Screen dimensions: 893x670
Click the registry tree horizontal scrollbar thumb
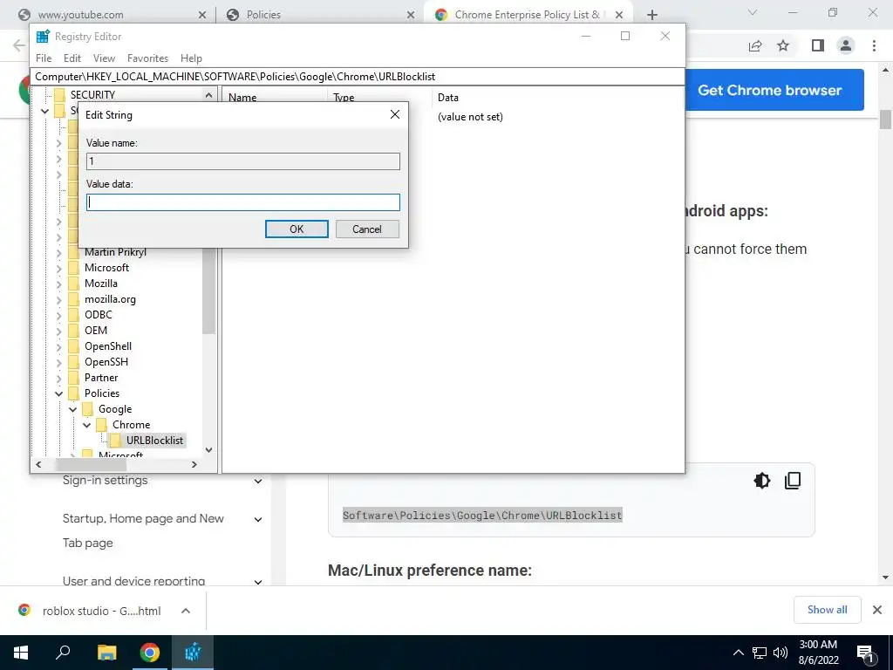pos(91,465)
